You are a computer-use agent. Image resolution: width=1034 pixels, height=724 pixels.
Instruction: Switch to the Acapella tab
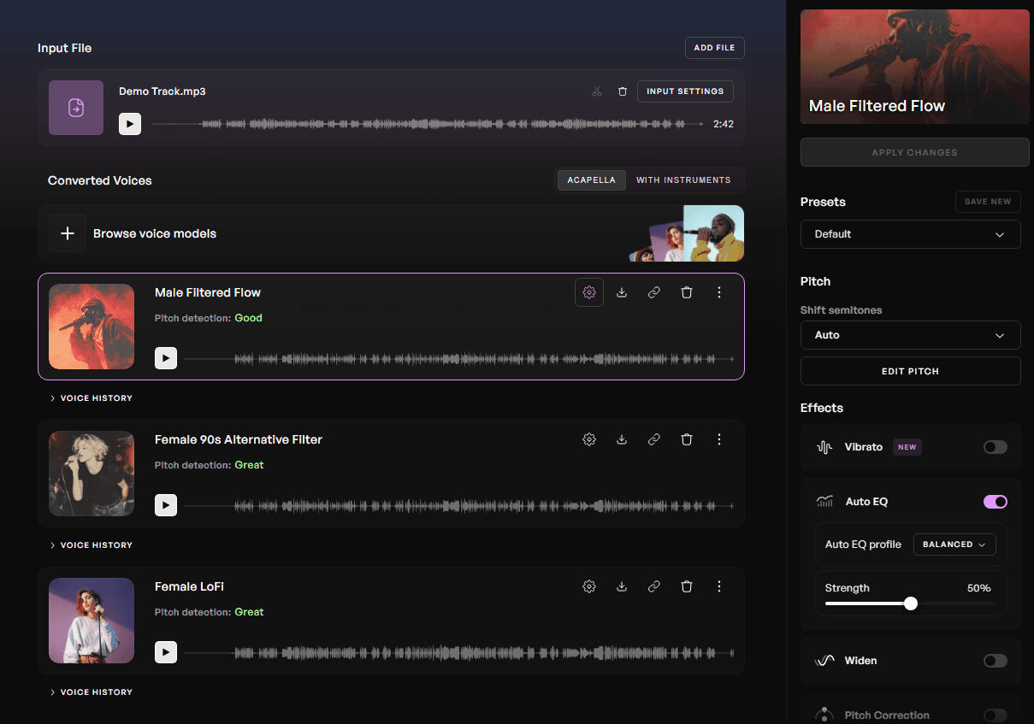pos(592,180)
